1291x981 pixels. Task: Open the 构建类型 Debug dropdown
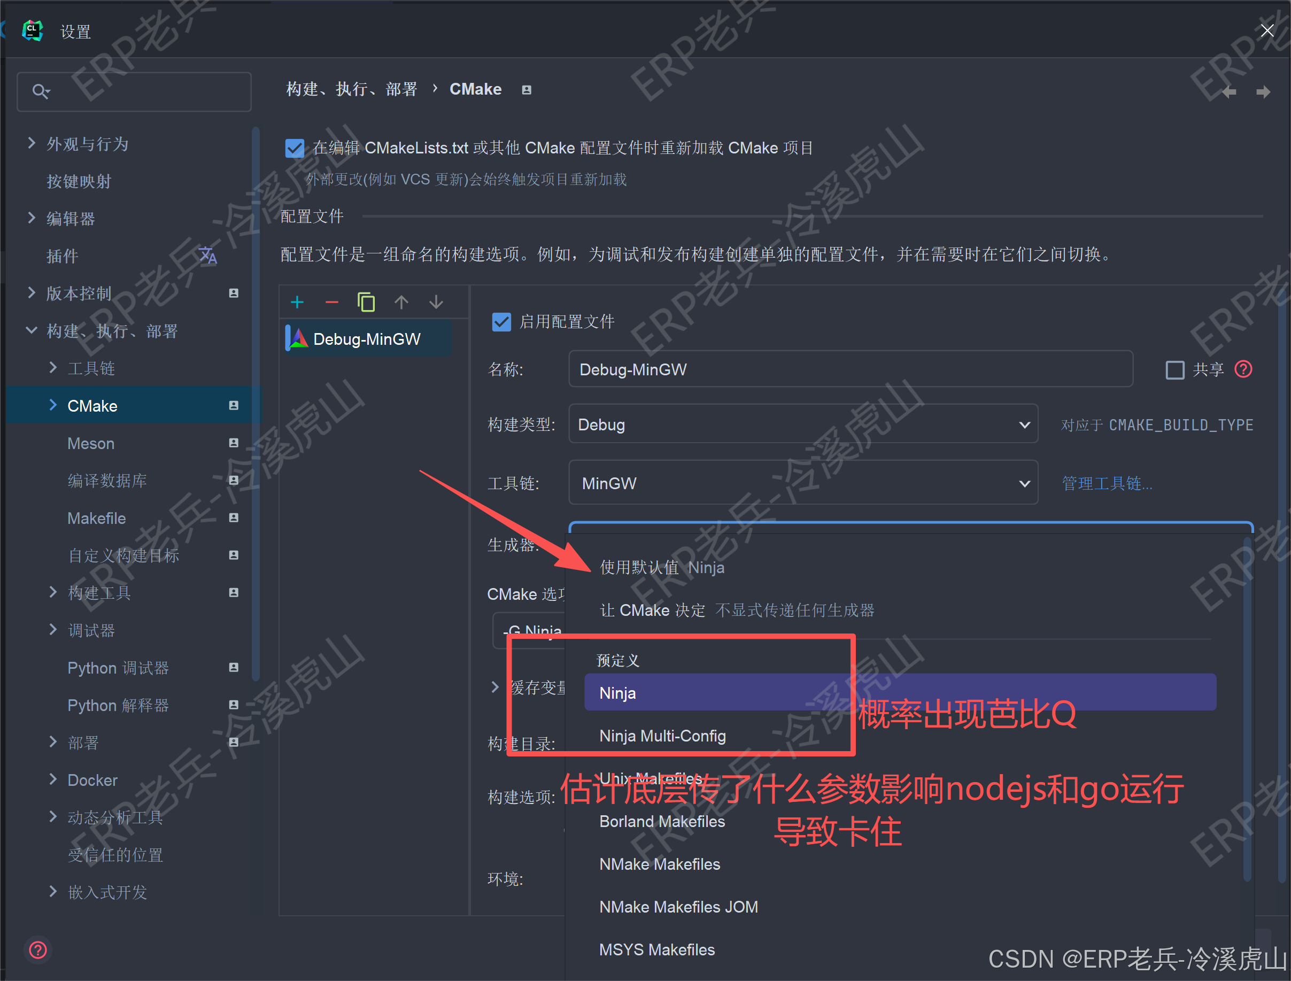803,424
